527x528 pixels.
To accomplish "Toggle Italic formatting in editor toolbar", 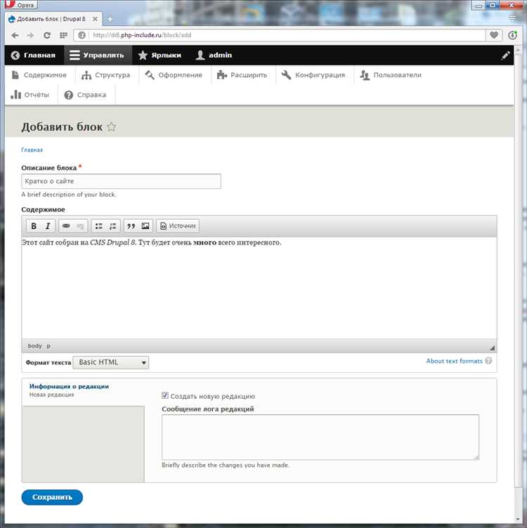I will tap(48, 226).
